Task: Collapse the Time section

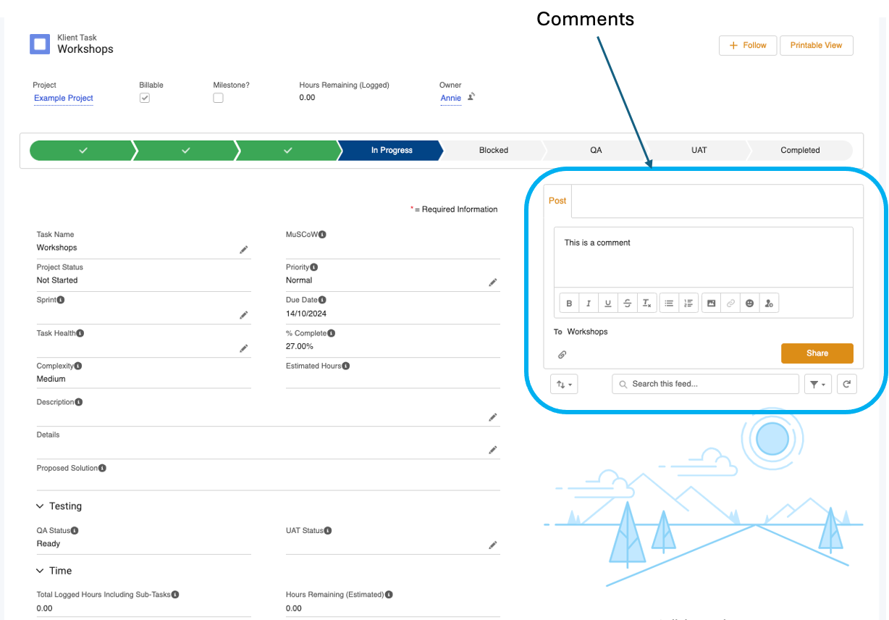Action: pyautogui.click(x=41, y=571)
